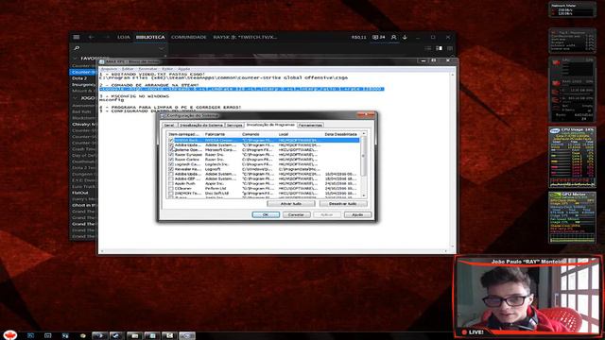Open the Steam BIBLIOTECA tab
This screenshot has height=340, width=605.
click(150, 37)
